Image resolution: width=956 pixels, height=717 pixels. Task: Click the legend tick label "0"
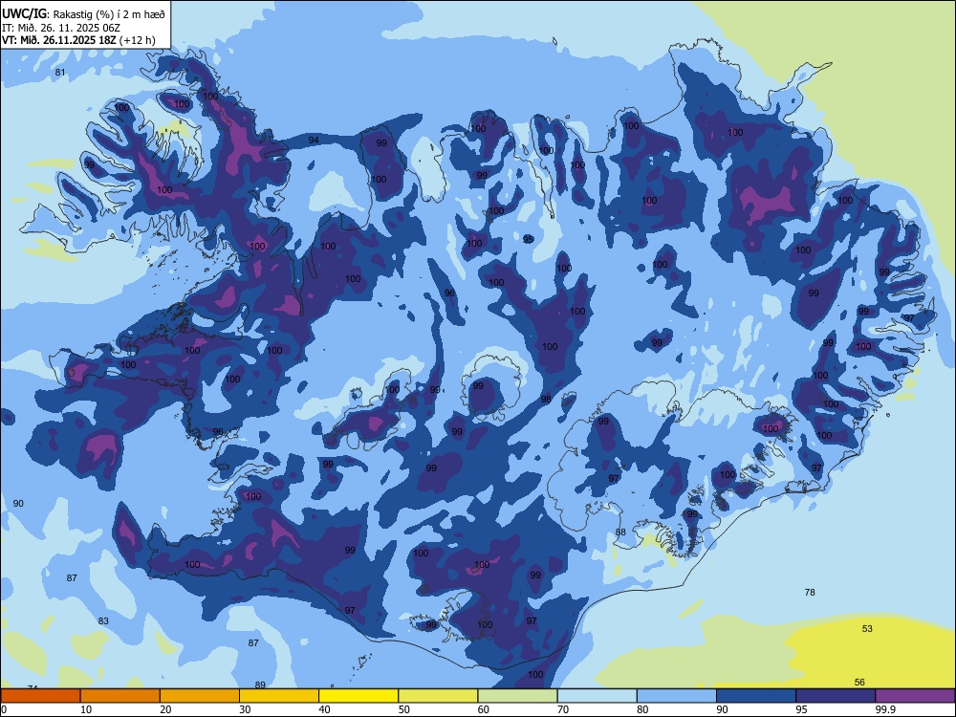click(x=4, y=709)
